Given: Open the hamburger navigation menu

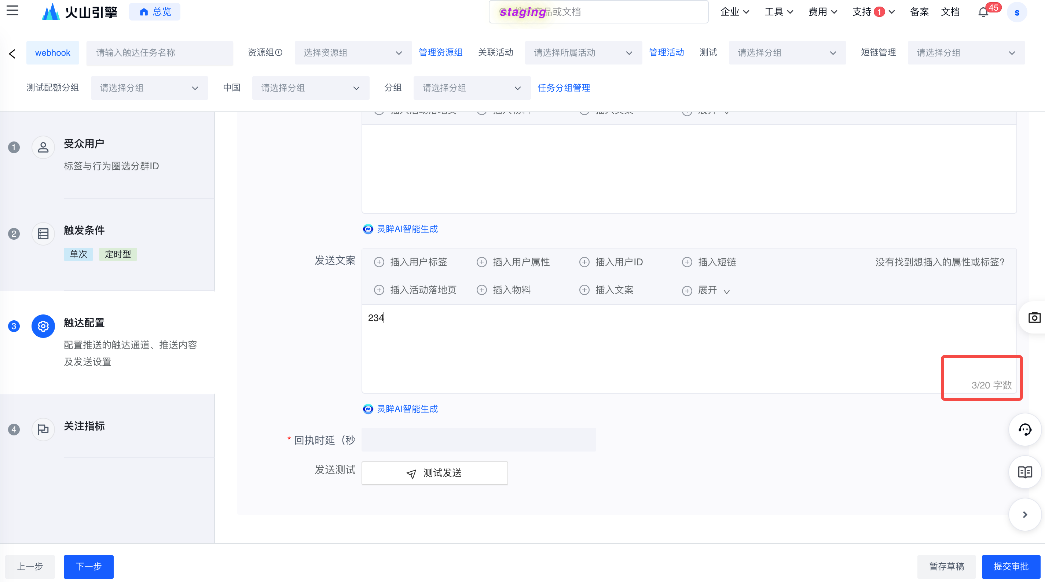Looking at the screenshot, I should pos(12,11).
